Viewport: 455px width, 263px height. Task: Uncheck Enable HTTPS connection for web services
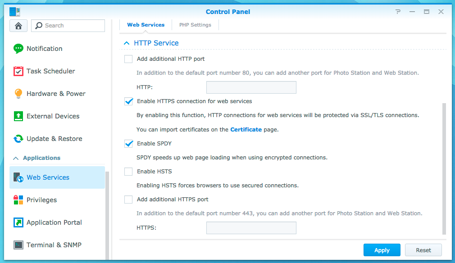(128, 101)
